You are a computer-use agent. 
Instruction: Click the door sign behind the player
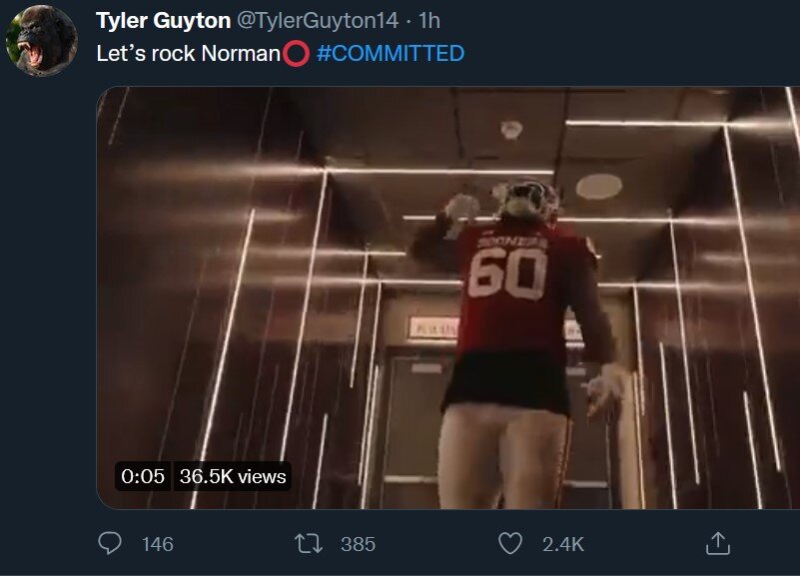point(431,325)
